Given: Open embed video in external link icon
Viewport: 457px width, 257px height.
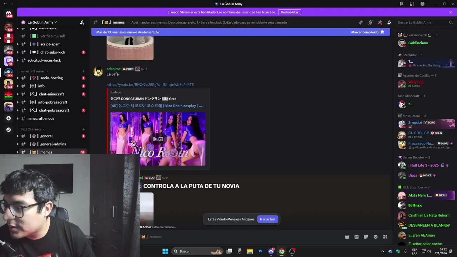Looking at the screenshot, I should (161, 139).
